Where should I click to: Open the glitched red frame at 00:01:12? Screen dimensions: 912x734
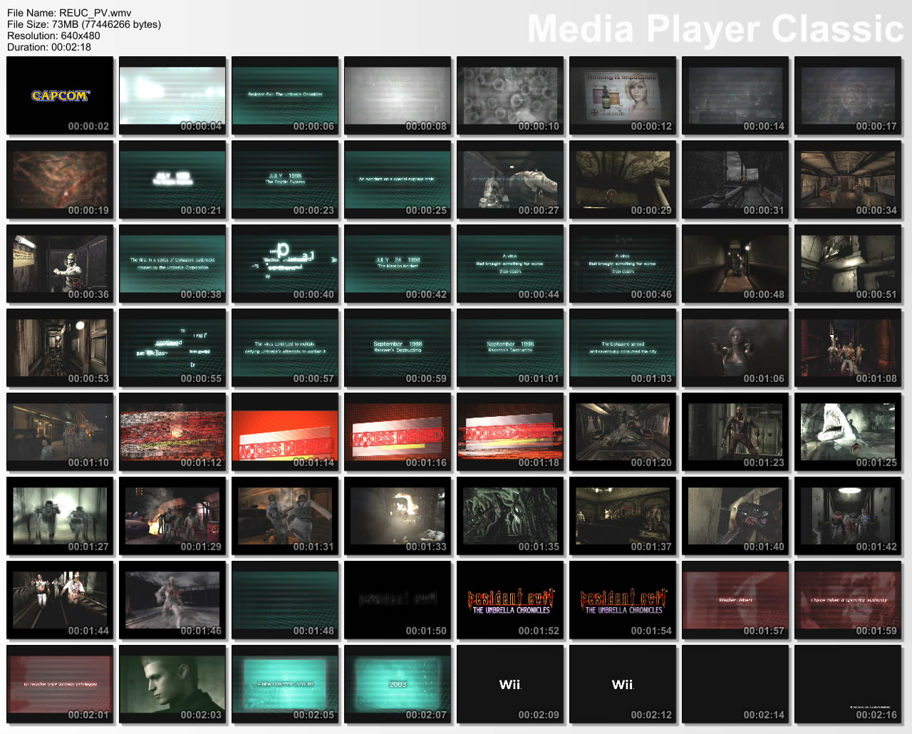172,432
